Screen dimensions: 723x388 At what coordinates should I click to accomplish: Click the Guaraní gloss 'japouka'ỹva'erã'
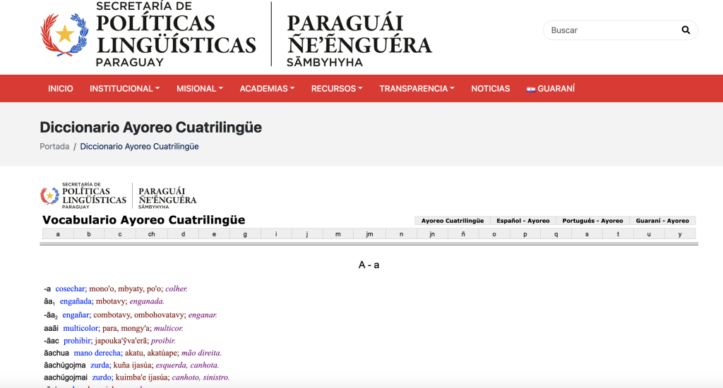(121, 341)
